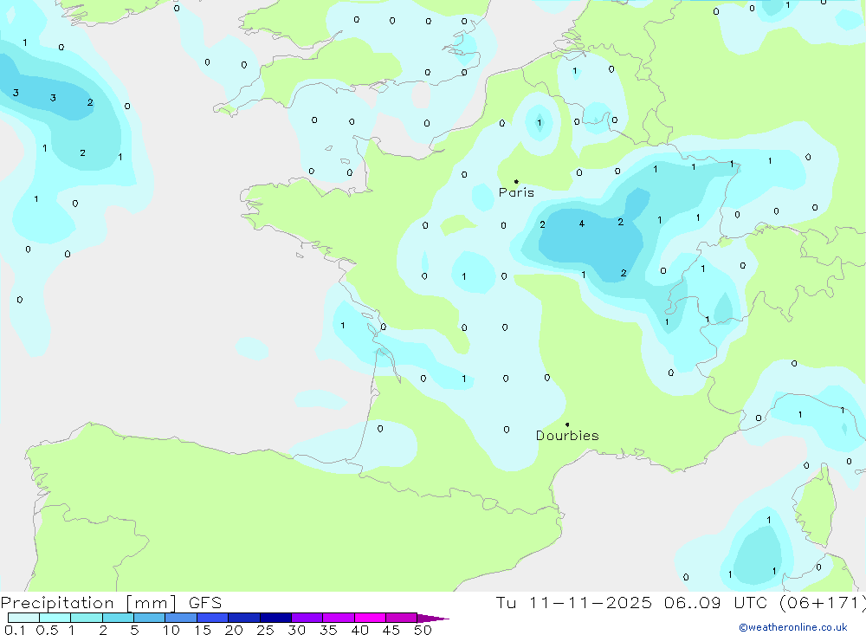Click the legend label 0.5
The image size is (866, 635).
(x=47, y=630)
